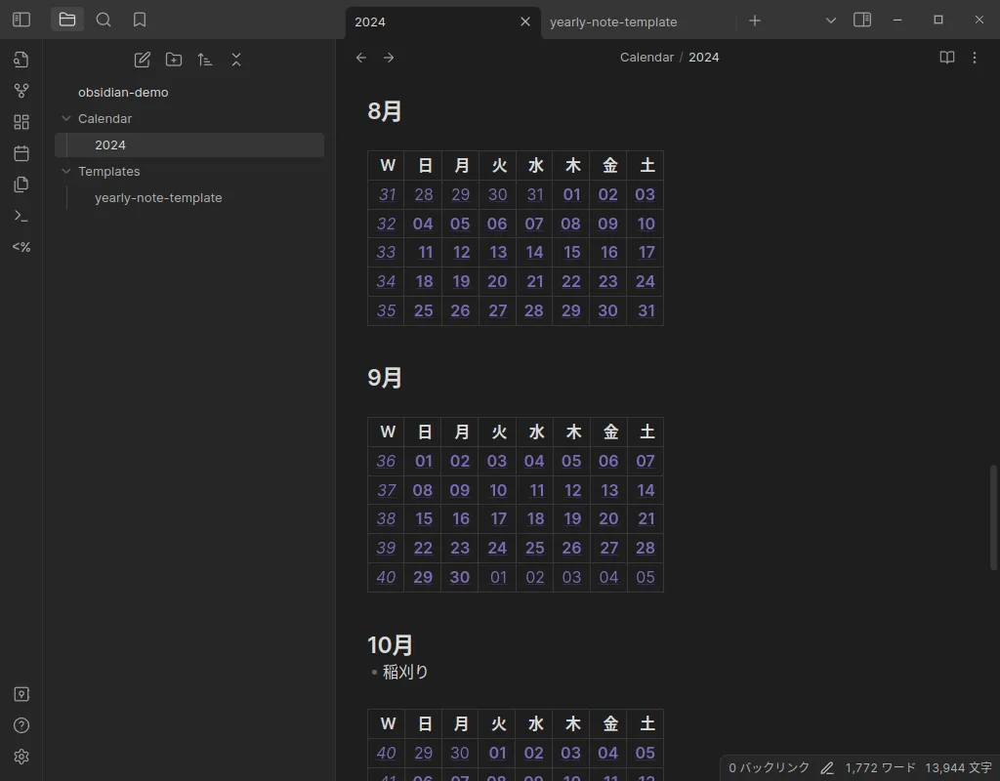This screenshot has width=1000, height=781.
Task: Open command palette from left ribbon
Action: pos(21,216)
